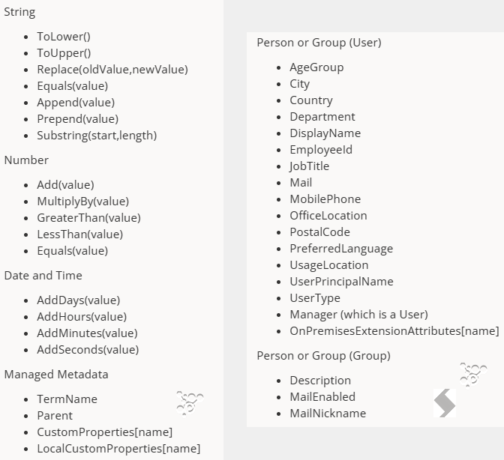Select the MailNickname group property
The width and height of the screenshot is (504, 460).
point(328,414)
